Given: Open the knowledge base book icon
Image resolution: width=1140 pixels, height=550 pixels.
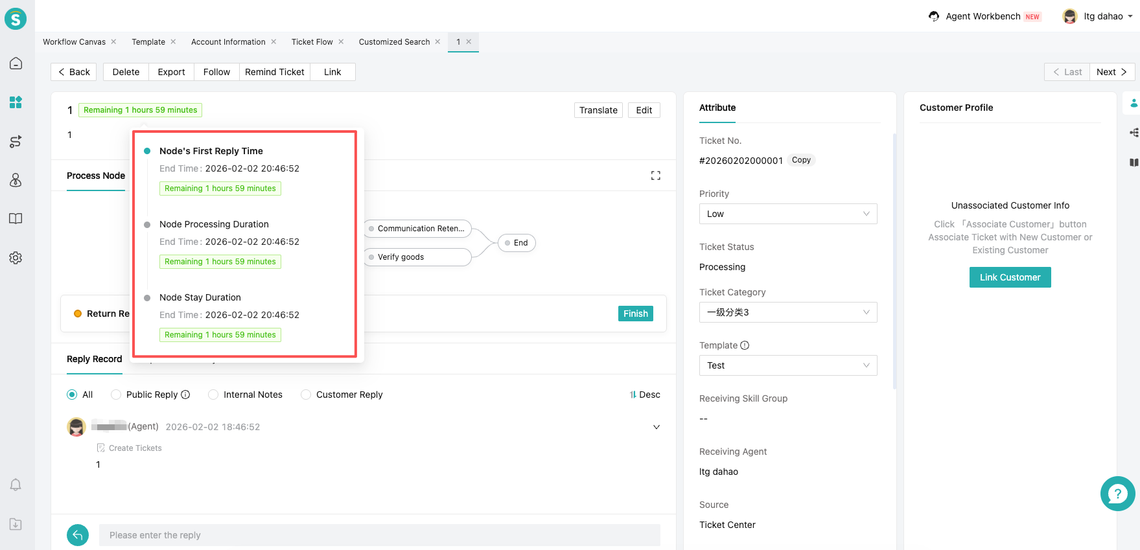Looking at the screenshot, I should click(x=16, y=219).
